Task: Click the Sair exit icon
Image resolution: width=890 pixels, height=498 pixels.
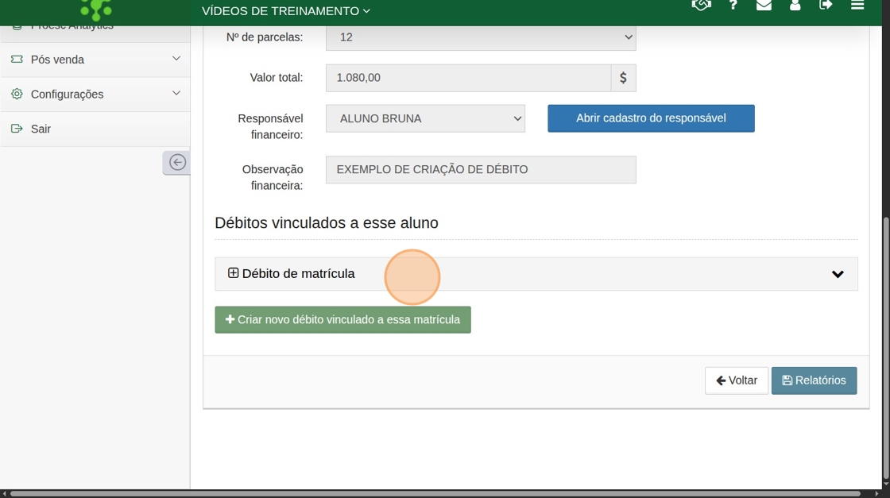Action: 17,129
